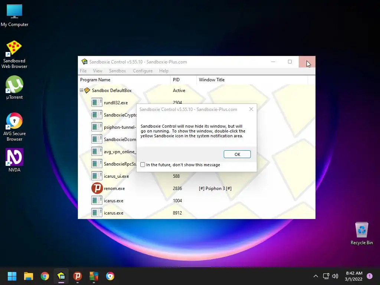The image size is (380, 285).
Task: Select the Psiphon renom.exe icon
Action: point(97,188)
